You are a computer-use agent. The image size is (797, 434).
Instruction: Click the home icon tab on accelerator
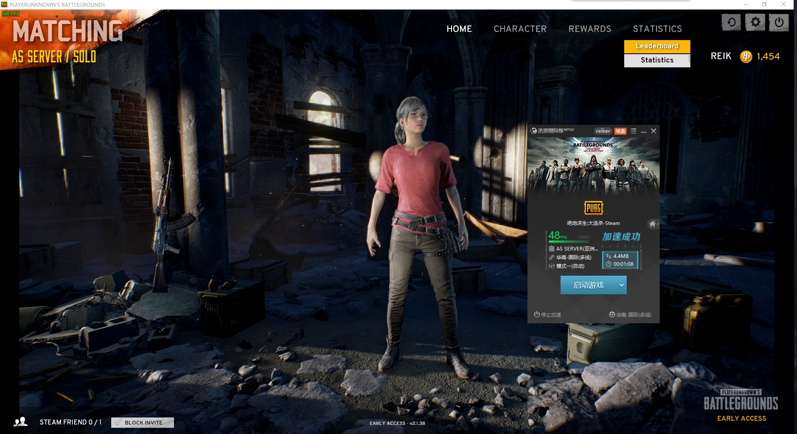[x=653, y=224]
